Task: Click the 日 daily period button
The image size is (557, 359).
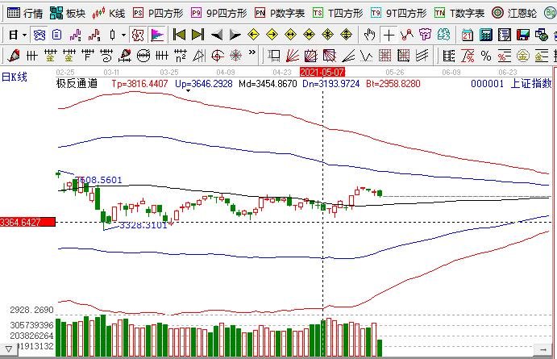Action: pyautogui.click(x=13, y=35)
